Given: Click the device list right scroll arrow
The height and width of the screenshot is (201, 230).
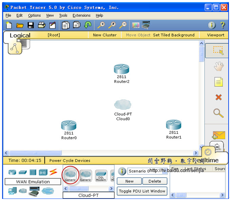Looking at the screenshot, I should click(112, 188).
